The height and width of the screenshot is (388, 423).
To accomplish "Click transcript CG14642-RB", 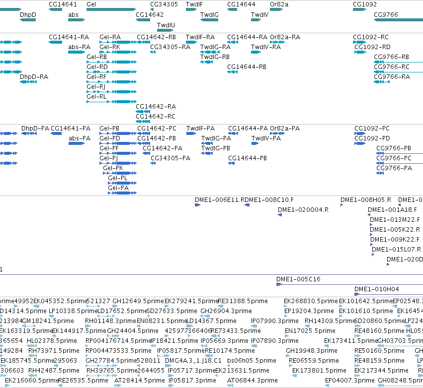I will point(156,37).
